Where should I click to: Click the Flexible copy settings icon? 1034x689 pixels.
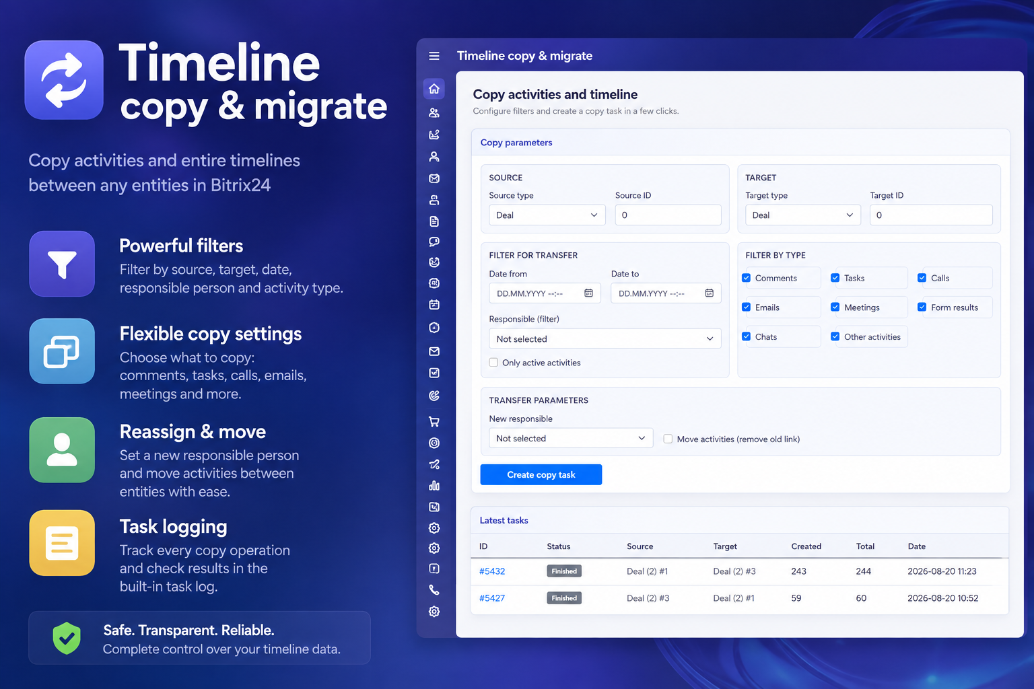point(62,351)
